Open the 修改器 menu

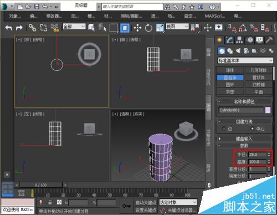[x=54, y=16]
